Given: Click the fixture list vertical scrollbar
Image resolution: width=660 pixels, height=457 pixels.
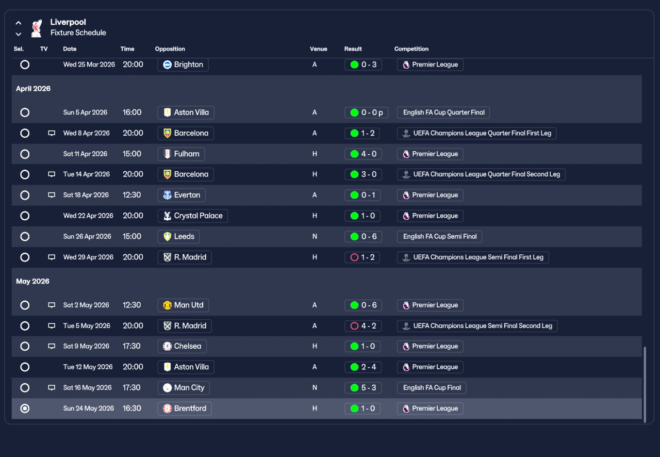Looking at the screenshot, I should 644,384.
